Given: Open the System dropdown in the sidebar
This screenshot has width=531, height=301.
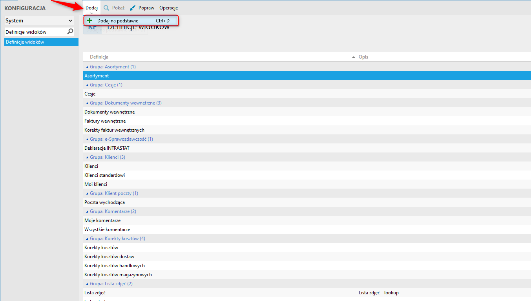Looking at the screenshot, I should (x=39, y=21).
